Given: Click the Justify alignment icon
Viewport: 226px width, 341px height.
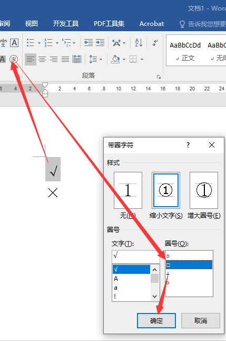Looking at the screenshot, I should [x=65, y=59].
